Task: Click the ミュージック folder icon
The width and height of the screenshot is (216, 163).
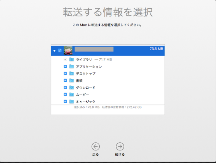Action: pyautogui.click(x=72, y=101)
